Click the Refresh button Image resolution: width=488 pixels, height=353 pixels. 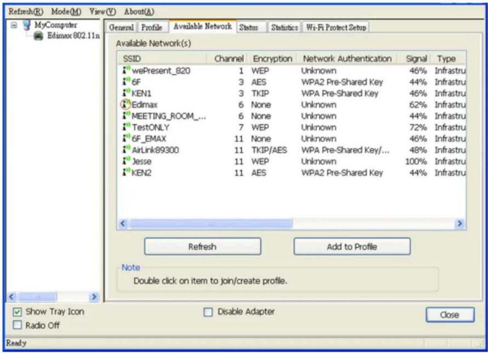pyautogui.click(x=203, y=247)
